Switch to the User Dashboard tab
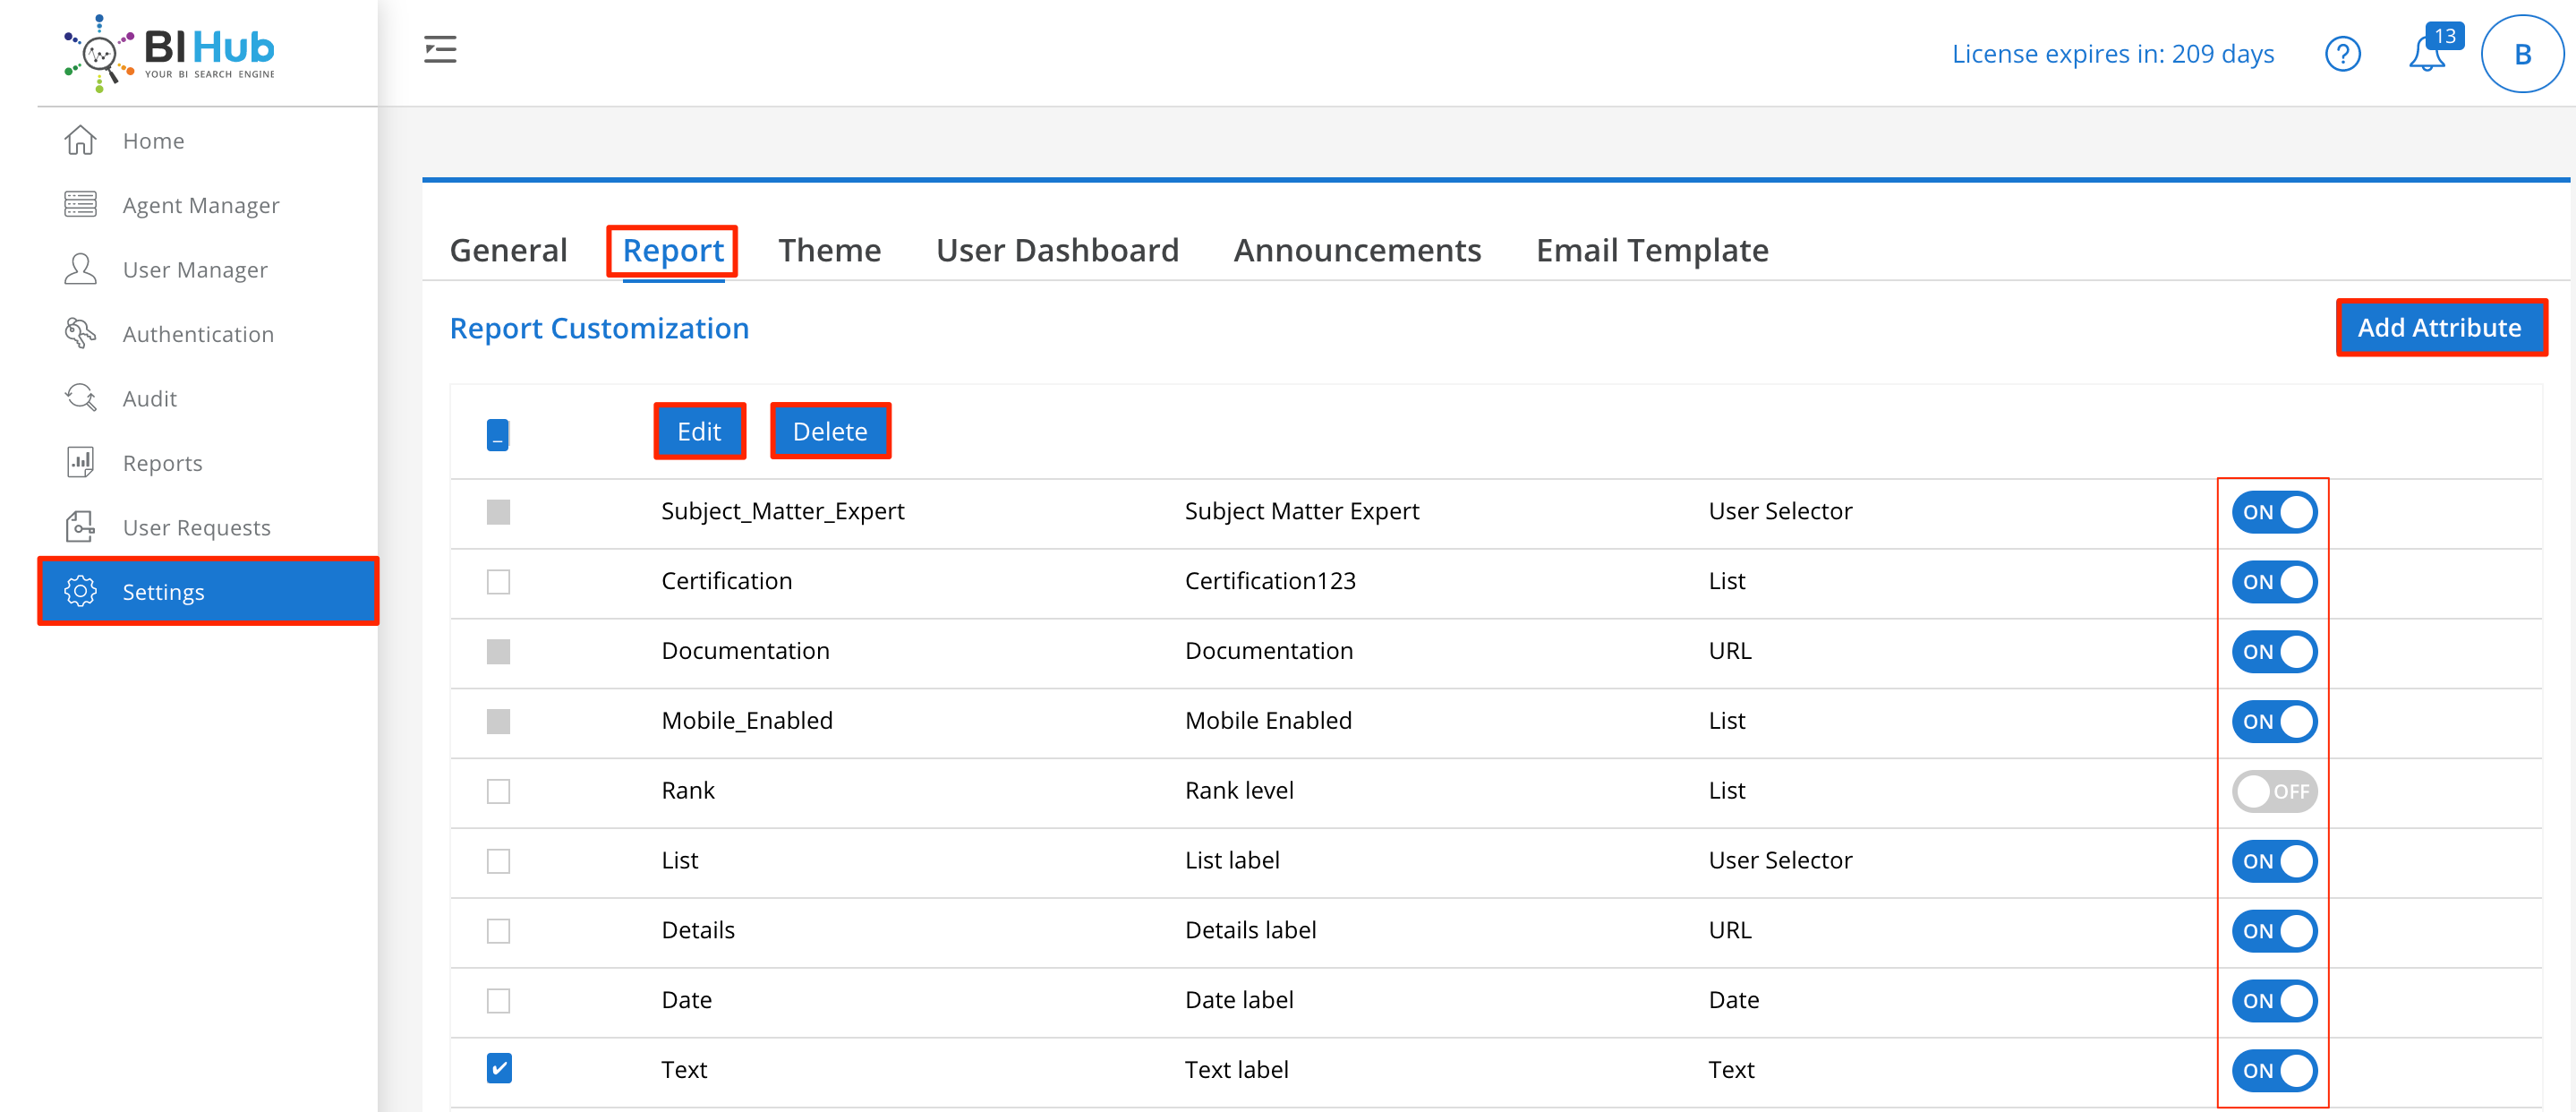The height and width of the screenshot is (1112, 2576). (x=1057, y=250)
